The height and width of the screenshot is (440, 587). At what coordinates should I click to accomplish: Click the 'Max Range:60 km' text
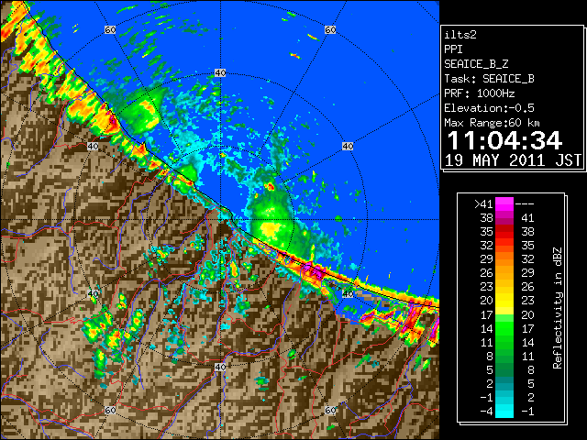pyautogui.click(x=492, y=123)
